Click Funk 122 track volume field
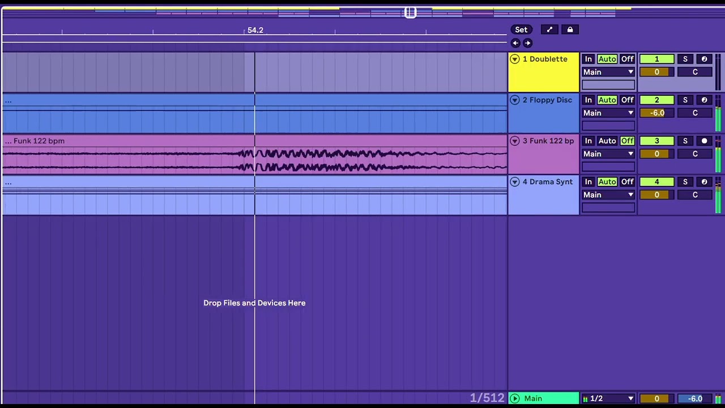Image resolution: width=725 pixels, height=408 pixels. coord(657,154)
